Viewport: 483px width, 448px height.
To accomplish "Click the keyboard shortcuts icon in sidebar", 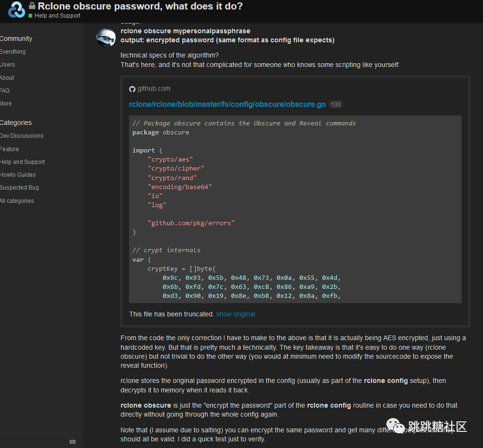I will (x=73, y=441).
